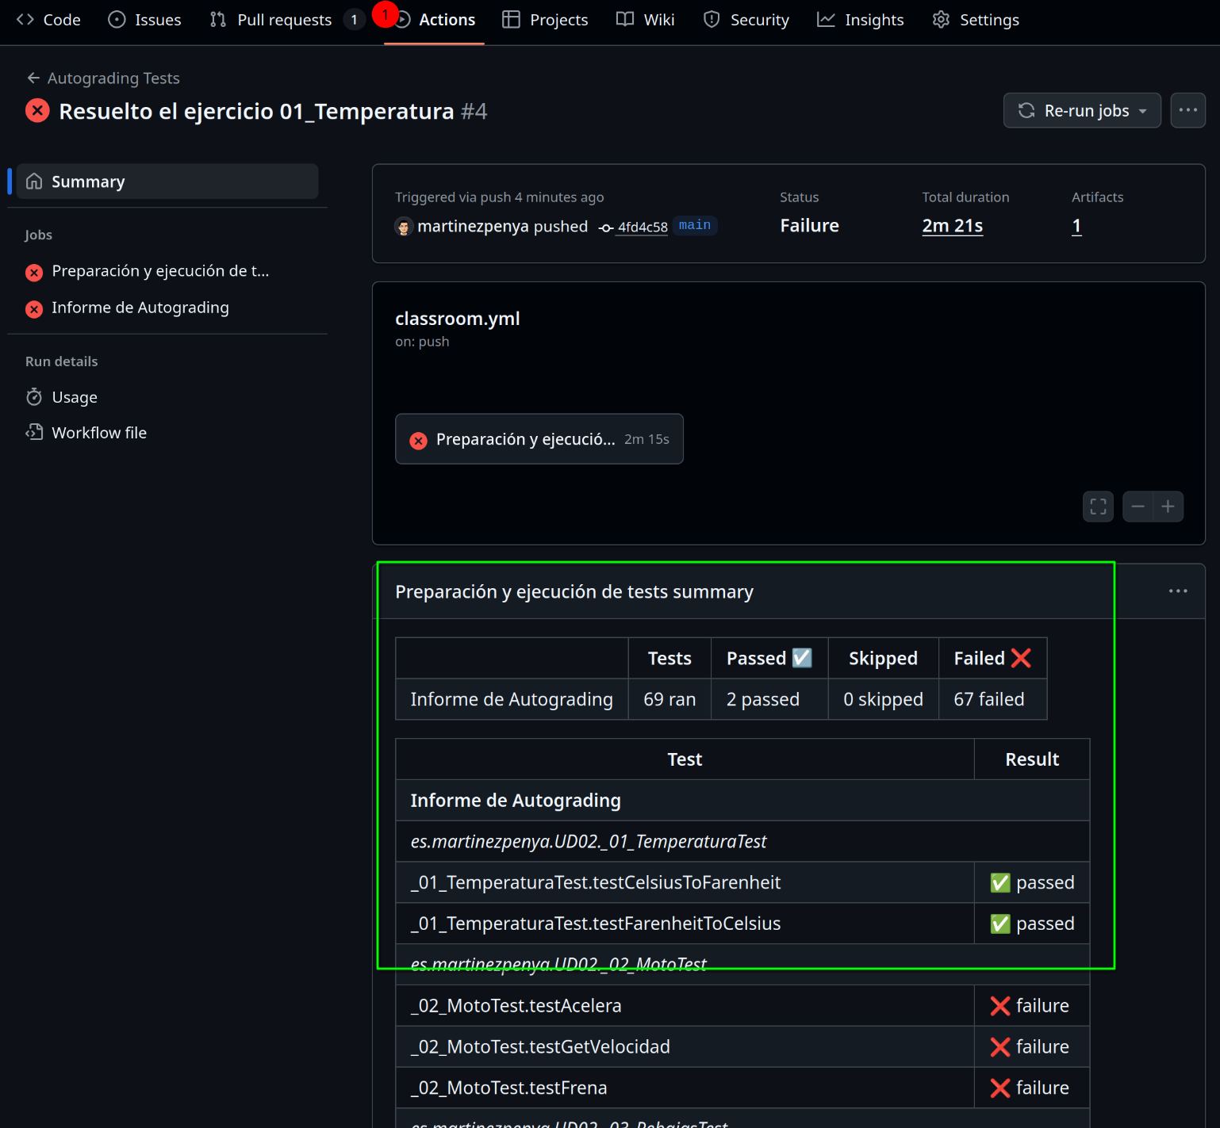Click the fullscreen icon on the workflow graph
This screenshot has height=1128, width=1220.
click(1098, 506)
